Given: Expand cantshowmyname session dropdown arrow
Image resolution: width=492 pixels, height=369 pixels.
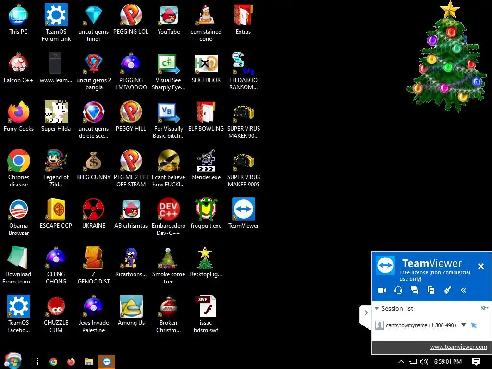Looking at the screenshot, I should click(464, 325).
